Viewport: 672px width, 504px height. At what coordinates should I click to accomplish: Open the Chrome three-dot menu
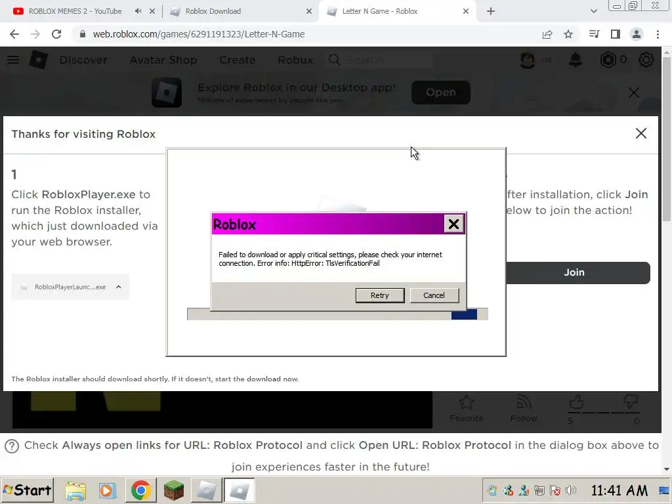(x=658, y=34)
